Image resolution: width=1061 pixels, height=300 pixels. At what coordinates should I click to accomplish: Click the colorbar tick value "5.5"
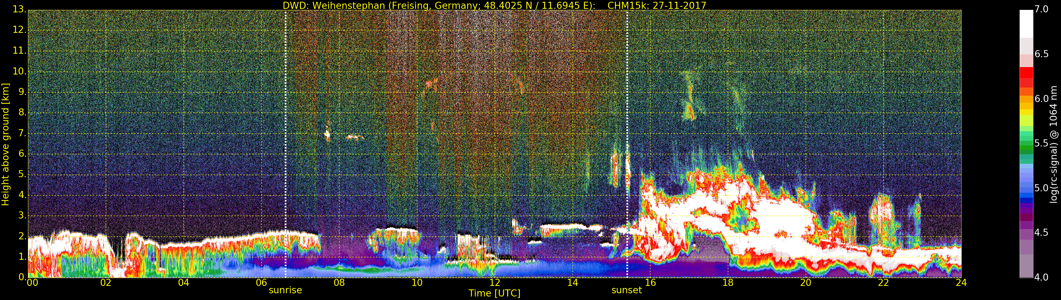click(1041, 143)
